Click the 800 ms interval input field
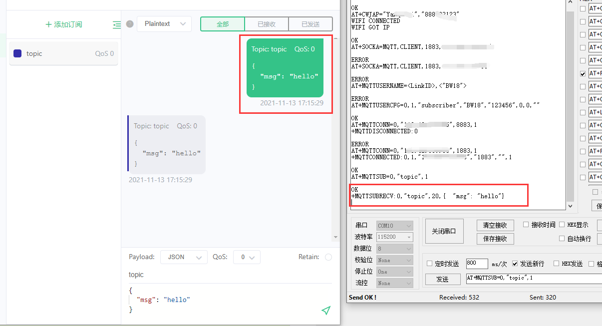602x326 pixels. pyautogui.click(x=477, y=264)
